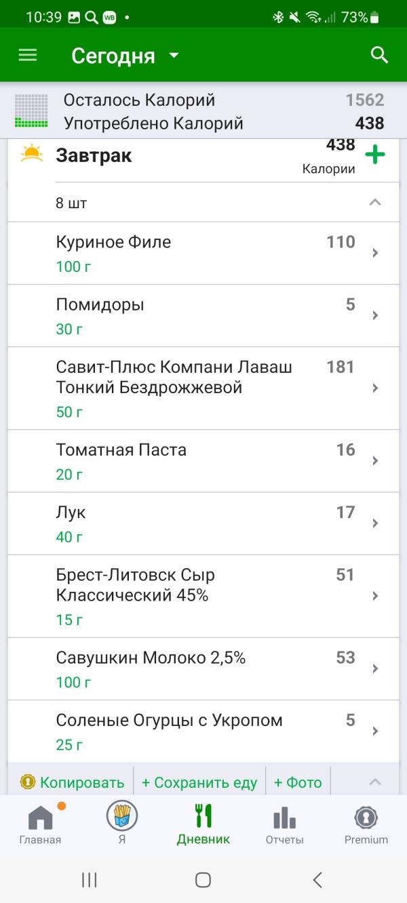Open Томатная Паста food entry

click(203, 461)
